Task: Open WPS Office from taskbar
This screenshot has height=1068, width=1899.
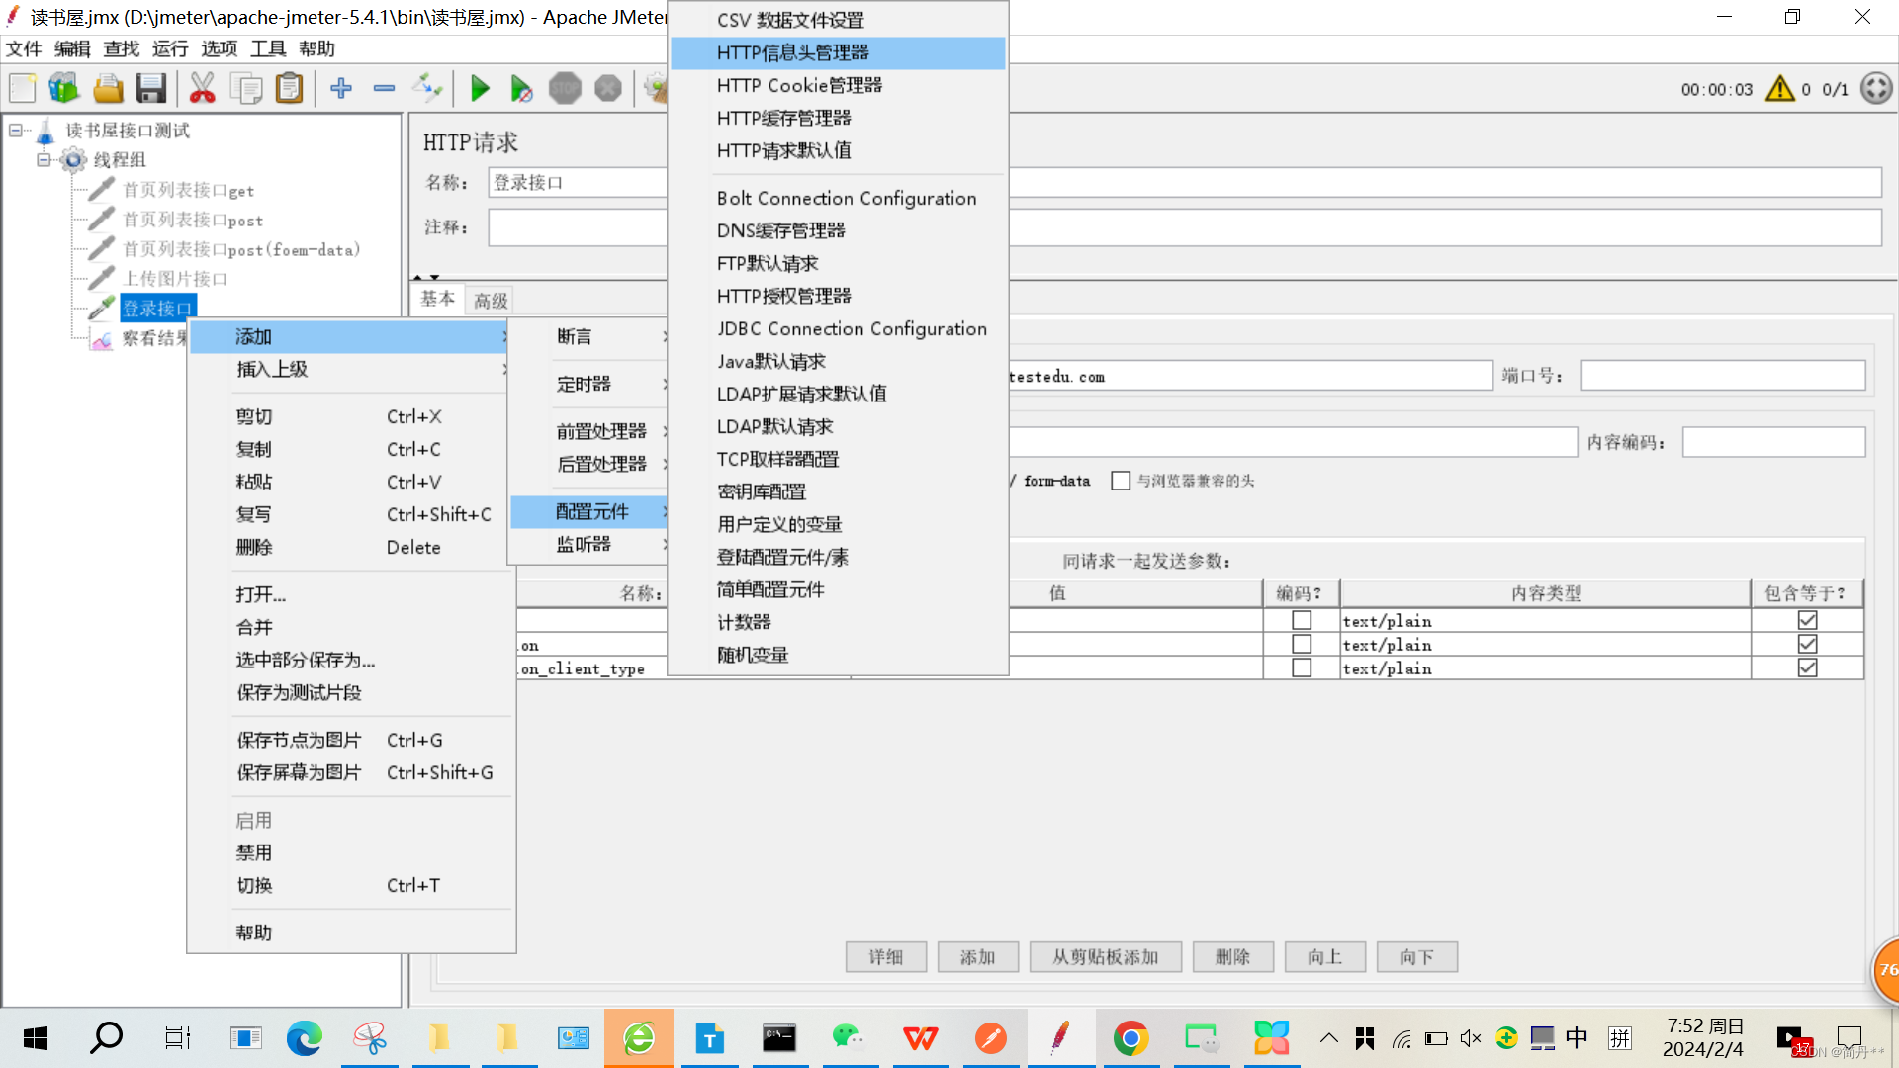Action: (x=920, y=1038)
